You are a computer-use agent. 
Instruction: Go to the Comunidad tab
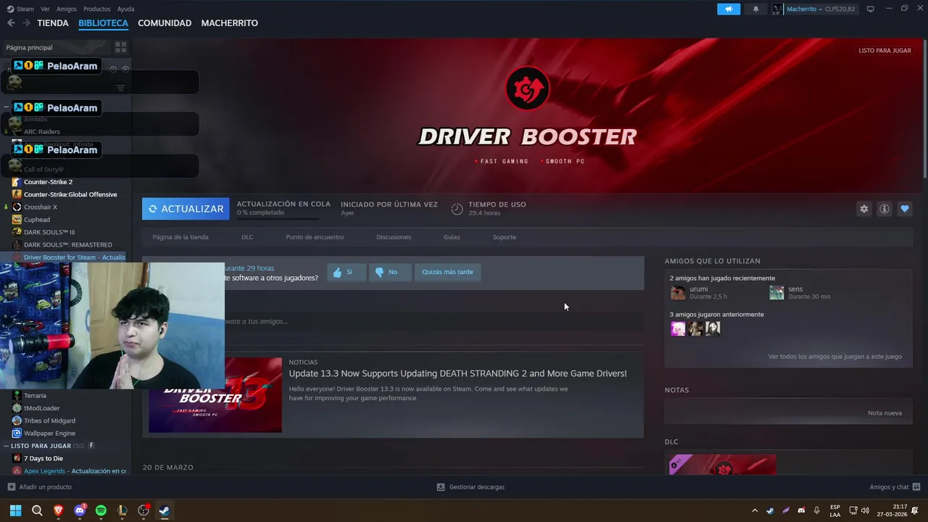pos(165,23)
